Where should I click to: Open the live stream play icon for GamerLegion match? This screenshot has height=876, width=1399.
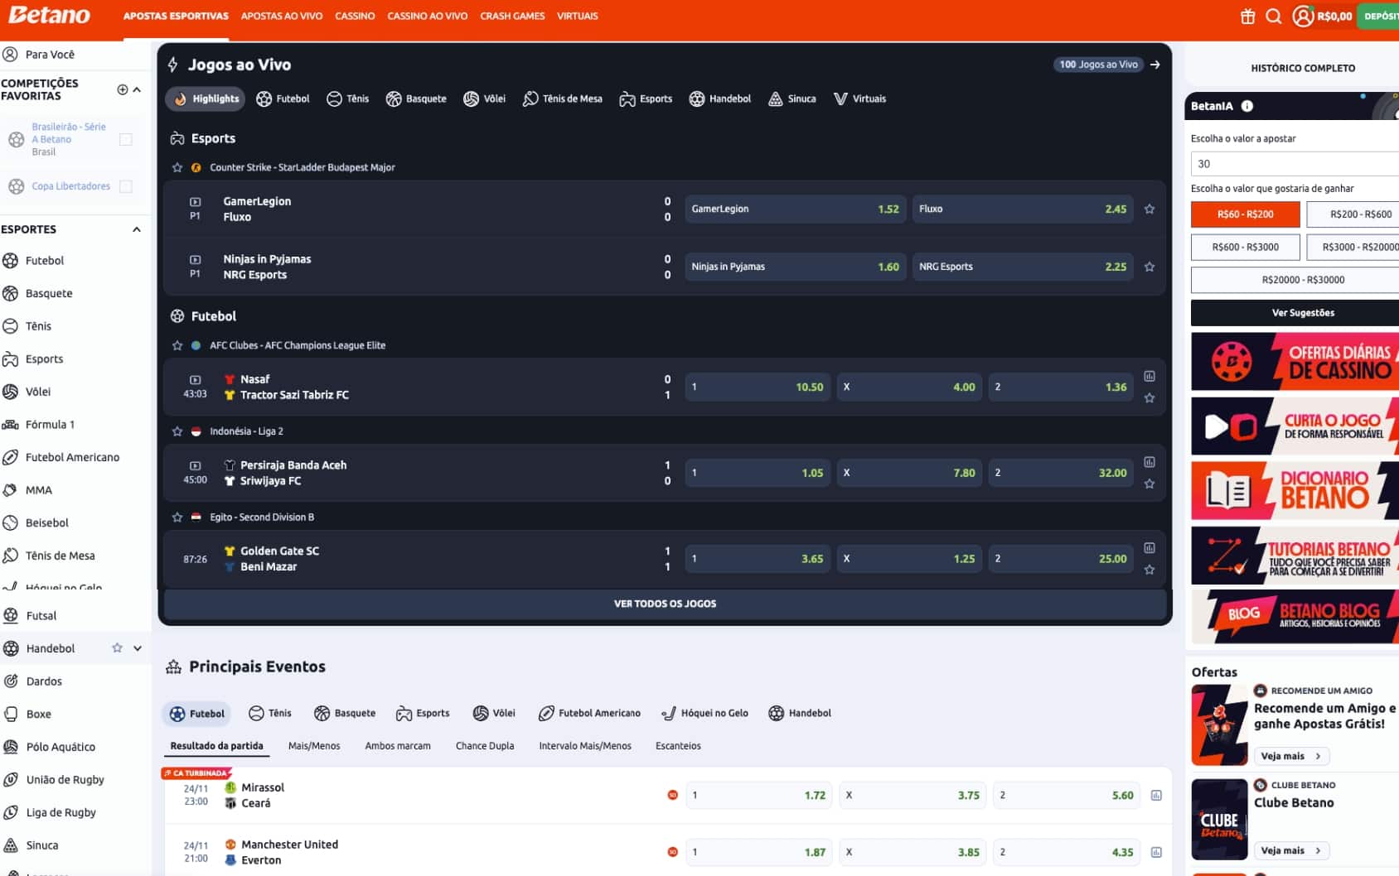click(x=196, y=201)
